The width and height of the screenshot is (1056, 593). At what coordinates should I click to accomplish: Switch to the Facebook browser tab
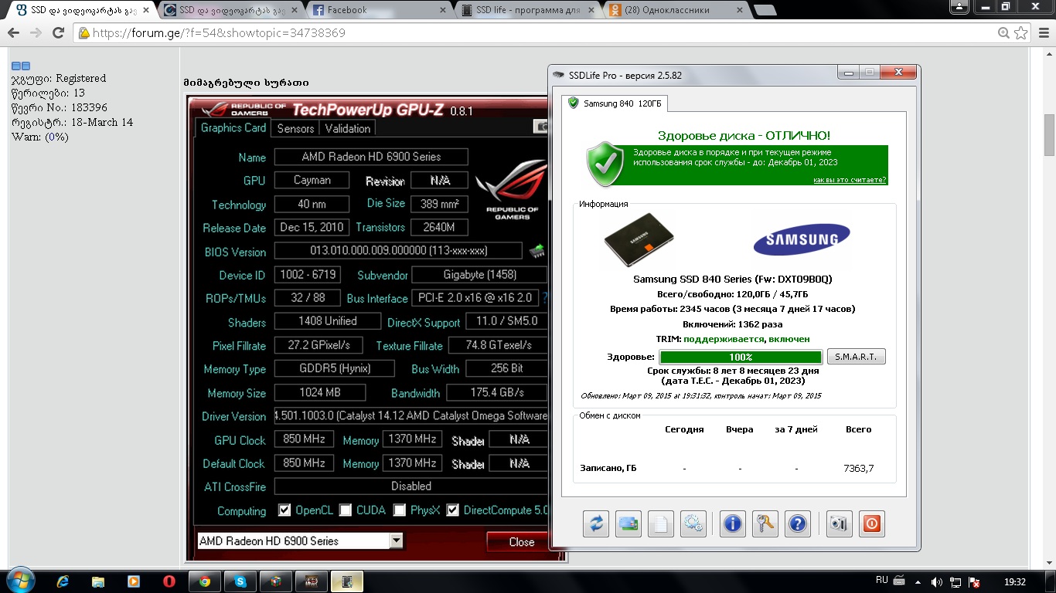tap(378, 10)
